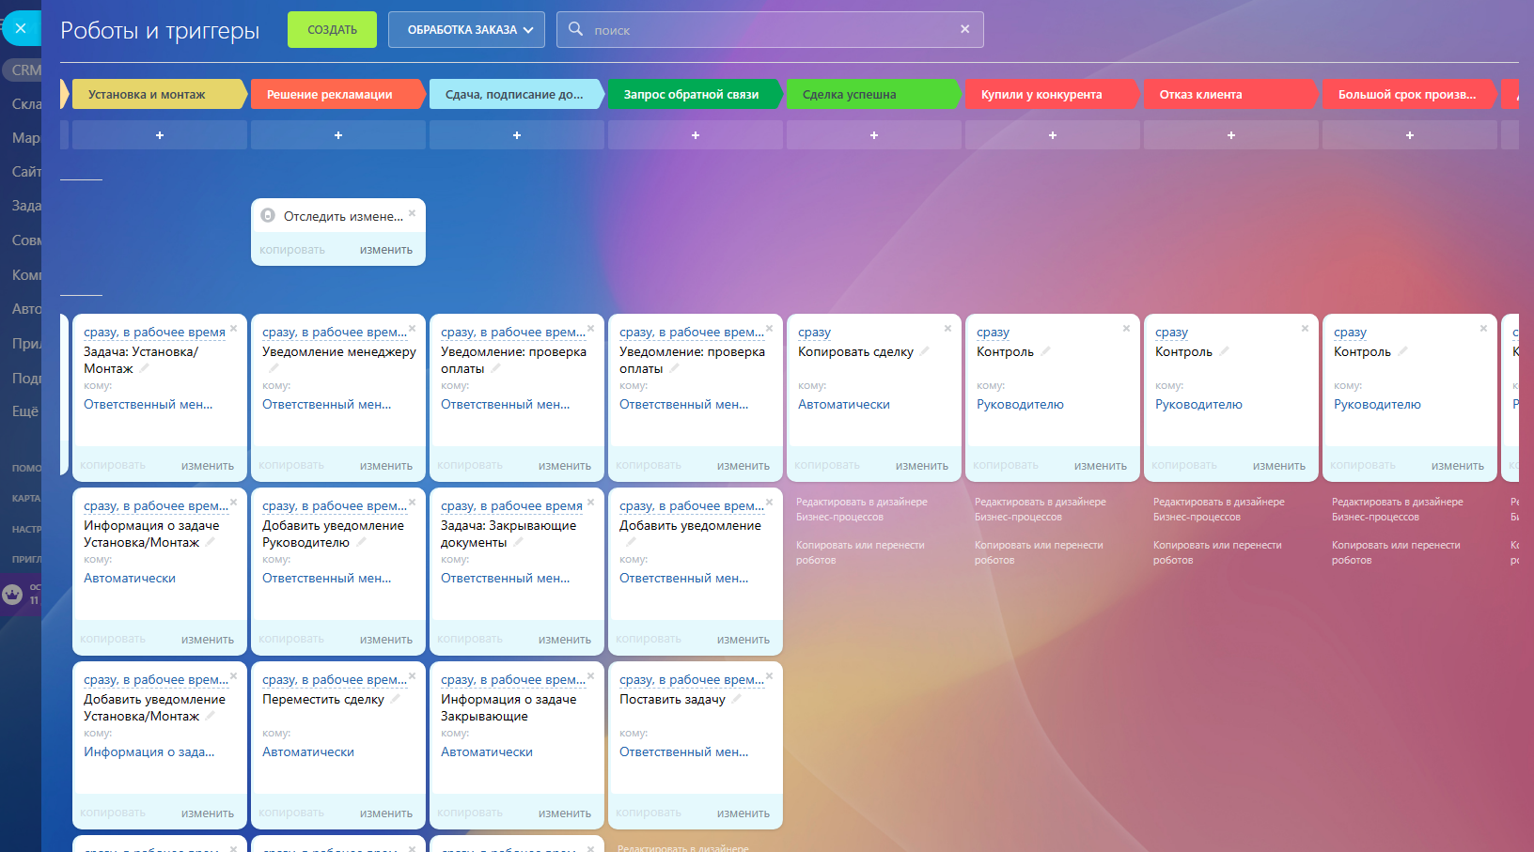Delete Контроль robot in Отказ клиента column
The image size is (1534, 852).
[x=1305, y=328]
